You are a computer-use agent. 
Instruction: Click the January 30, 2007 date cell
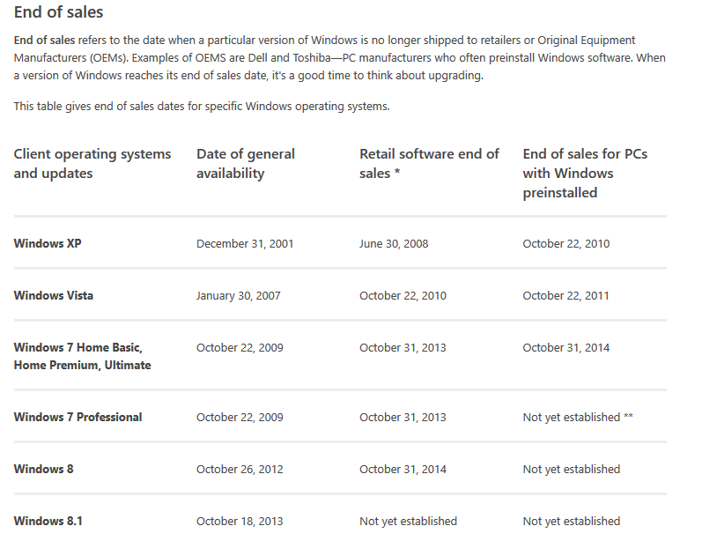click(238, 295)
